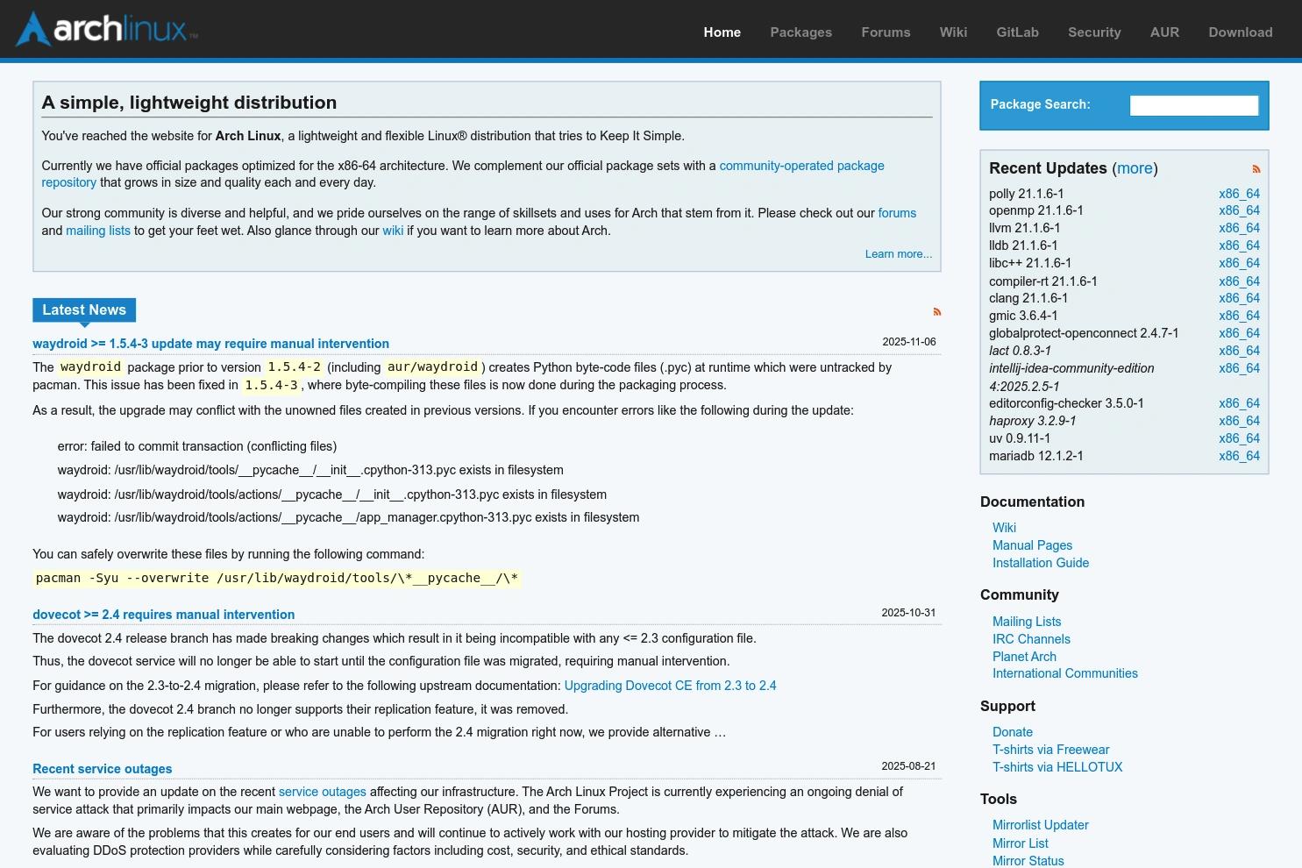Open Manual Pages under Documentation
The image size is (1302, 868).
(x=1032, y=545)
